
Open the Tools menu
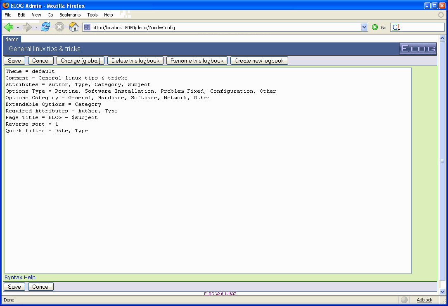click(x=92, y=15)
